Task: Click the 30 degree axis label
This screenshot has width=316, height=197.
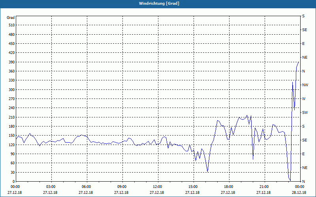Action: pyautogui.click(x=13, y=172)
